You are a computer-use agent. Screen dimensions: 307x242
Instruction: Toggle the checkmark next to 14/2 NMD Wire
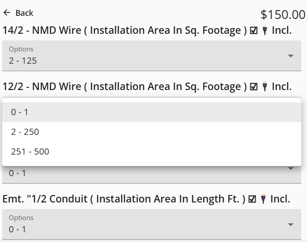(253, 31)
